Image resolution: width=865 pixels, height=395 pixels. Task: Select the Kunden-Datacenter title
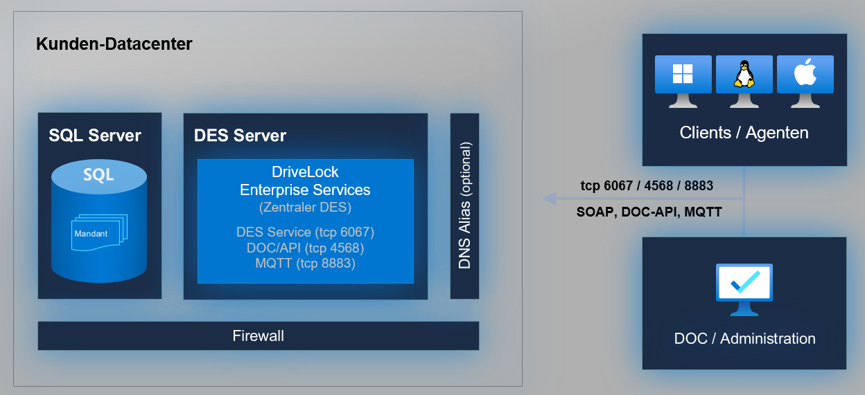click(114, 45)
